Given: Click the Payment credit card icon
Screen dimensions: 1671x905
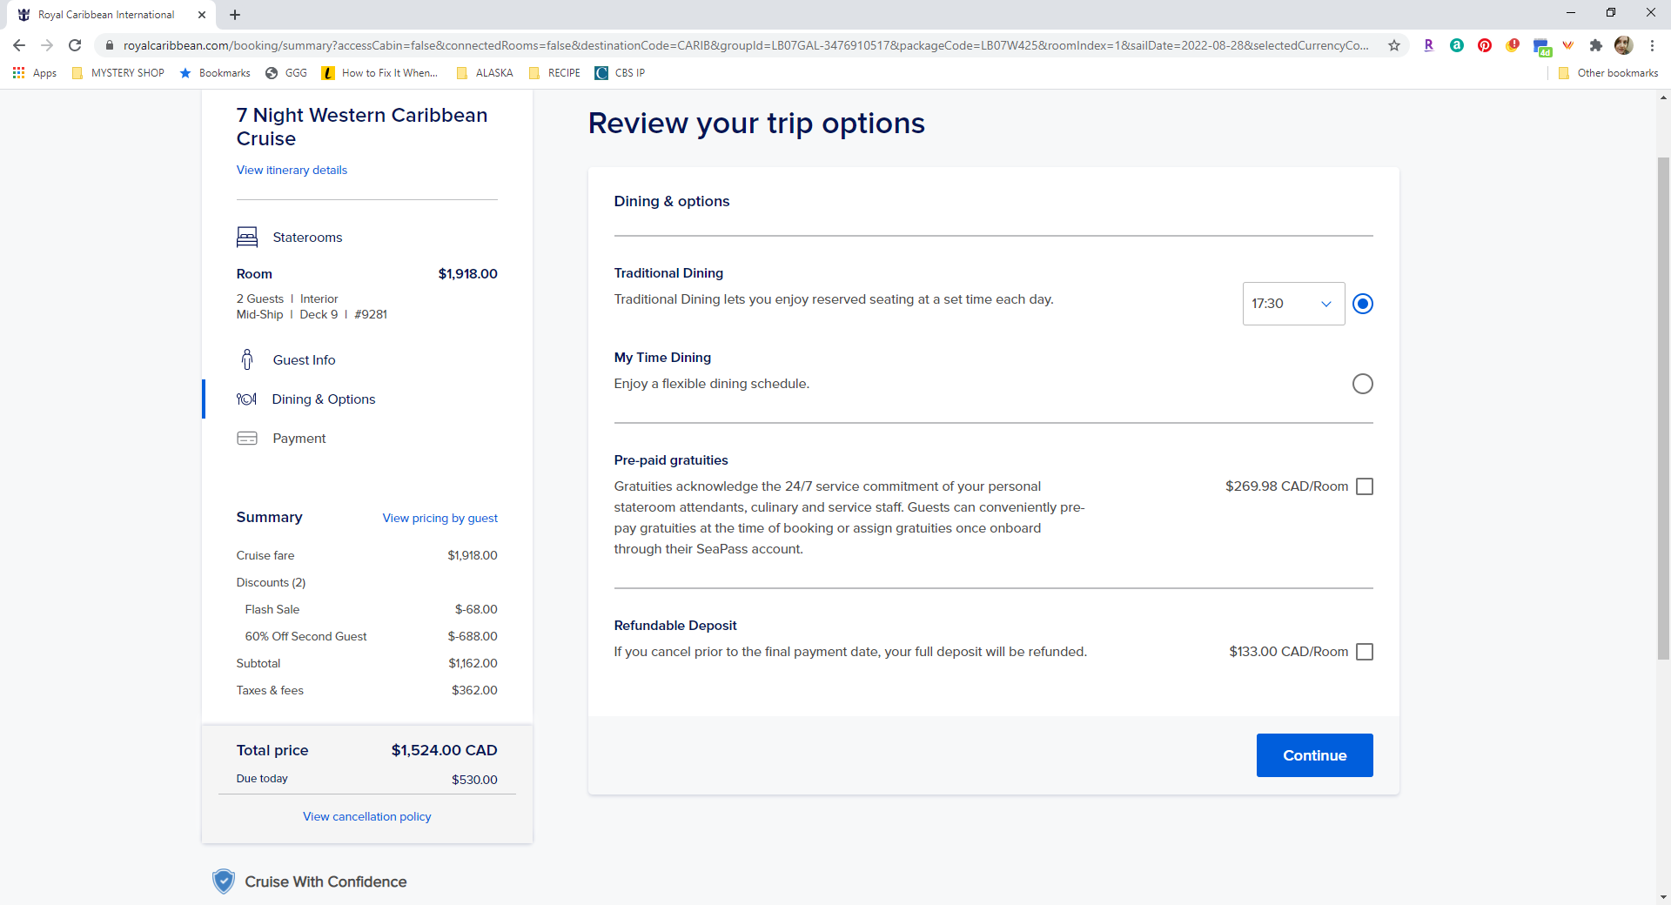Looking at the screenshot, I should pos(247,438).
